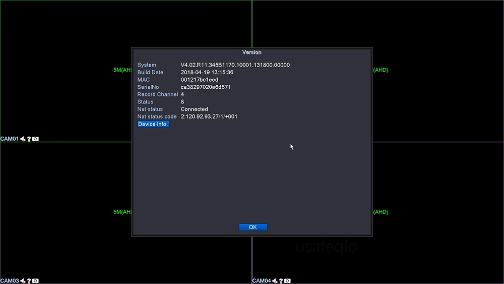Click CAM03 muted audio icon
Image resolution: width=504 pixels, height=284 pixels.
[x=23, y=281]
